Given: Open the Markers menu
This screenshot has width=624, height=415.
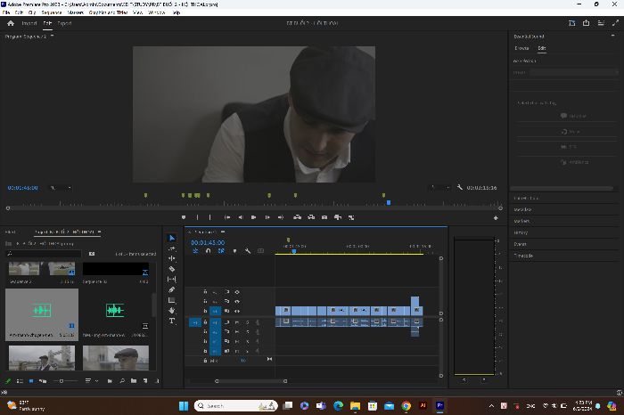Looking at the screenshot, I should point(75,12).
